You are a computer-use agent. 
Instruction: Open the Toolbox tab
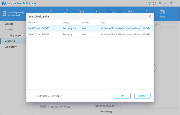pyautogui.click(x=162, y=14)
